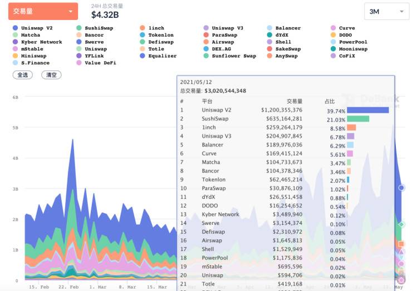Toggle Matcha legend series
417x291 pixels.
click(x=26, y=35)
